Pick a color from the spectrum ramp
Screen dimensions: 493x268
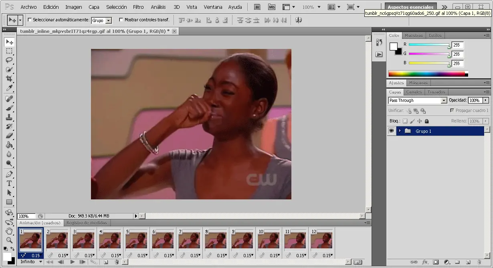click(x=428, y=73)
